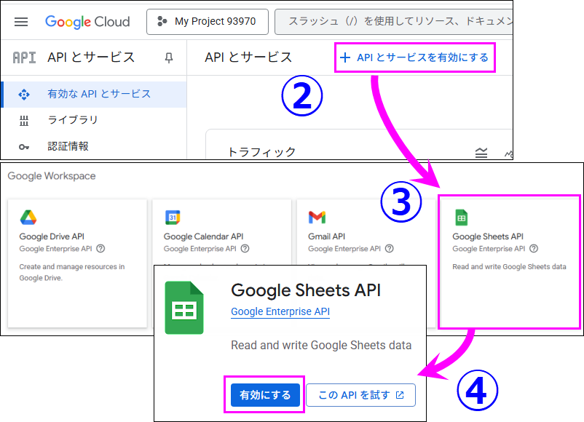Click the 有効にする enable button
This screenshot has height=422, width=584.
[x=265, y=395]
